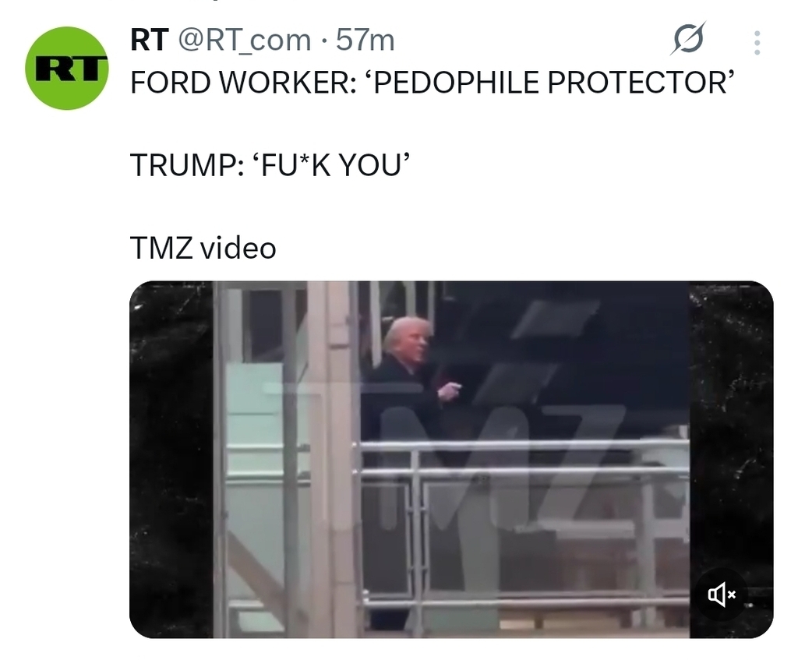Unmute the video with the speaker icon
This screenshot has height=660, width=798.
point(721,594)
